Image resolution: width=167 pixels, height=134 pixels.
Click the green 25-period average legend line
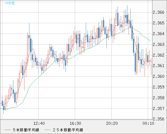point(47,130)
